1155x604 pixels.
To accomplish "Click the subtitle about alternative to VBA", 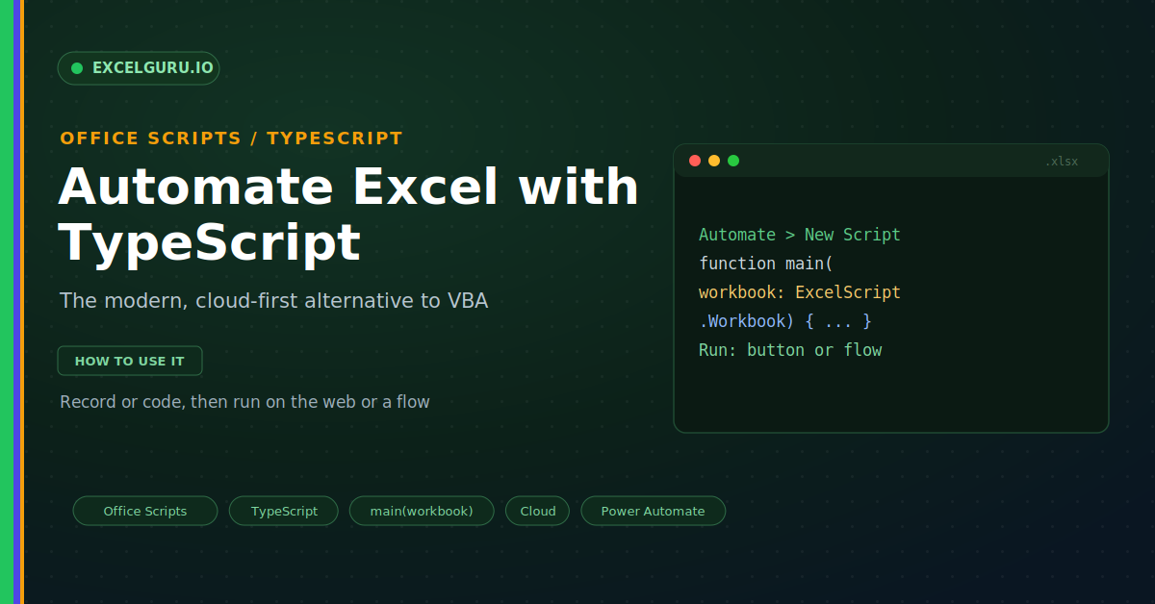I will 274,301.
